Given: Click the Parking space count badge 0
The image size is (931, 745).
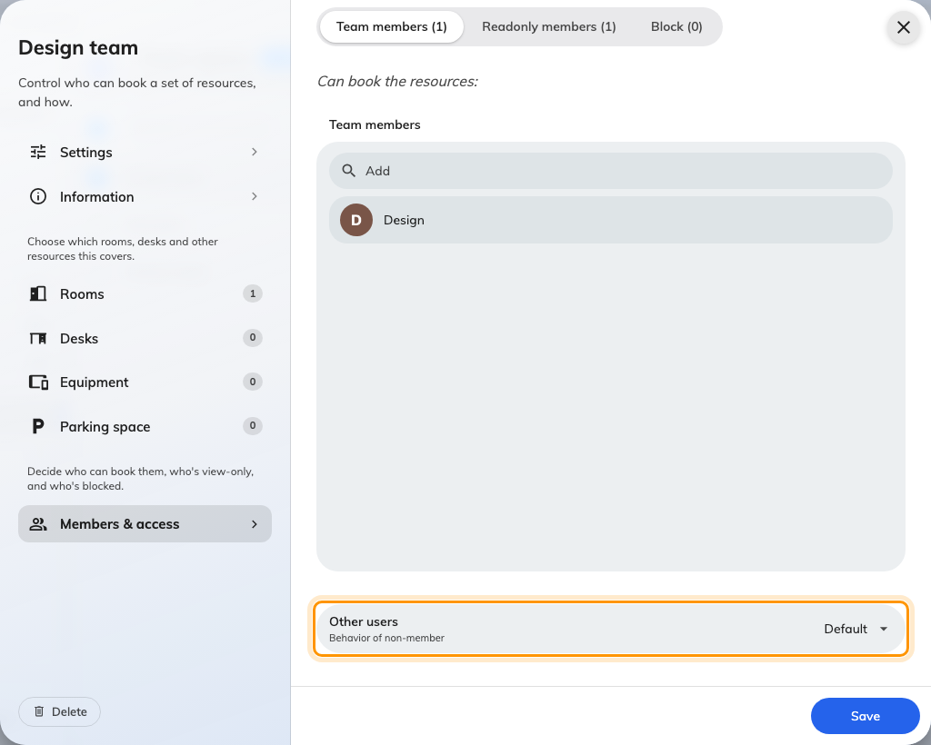Looking at the screenshot, I should coord(253,425).
